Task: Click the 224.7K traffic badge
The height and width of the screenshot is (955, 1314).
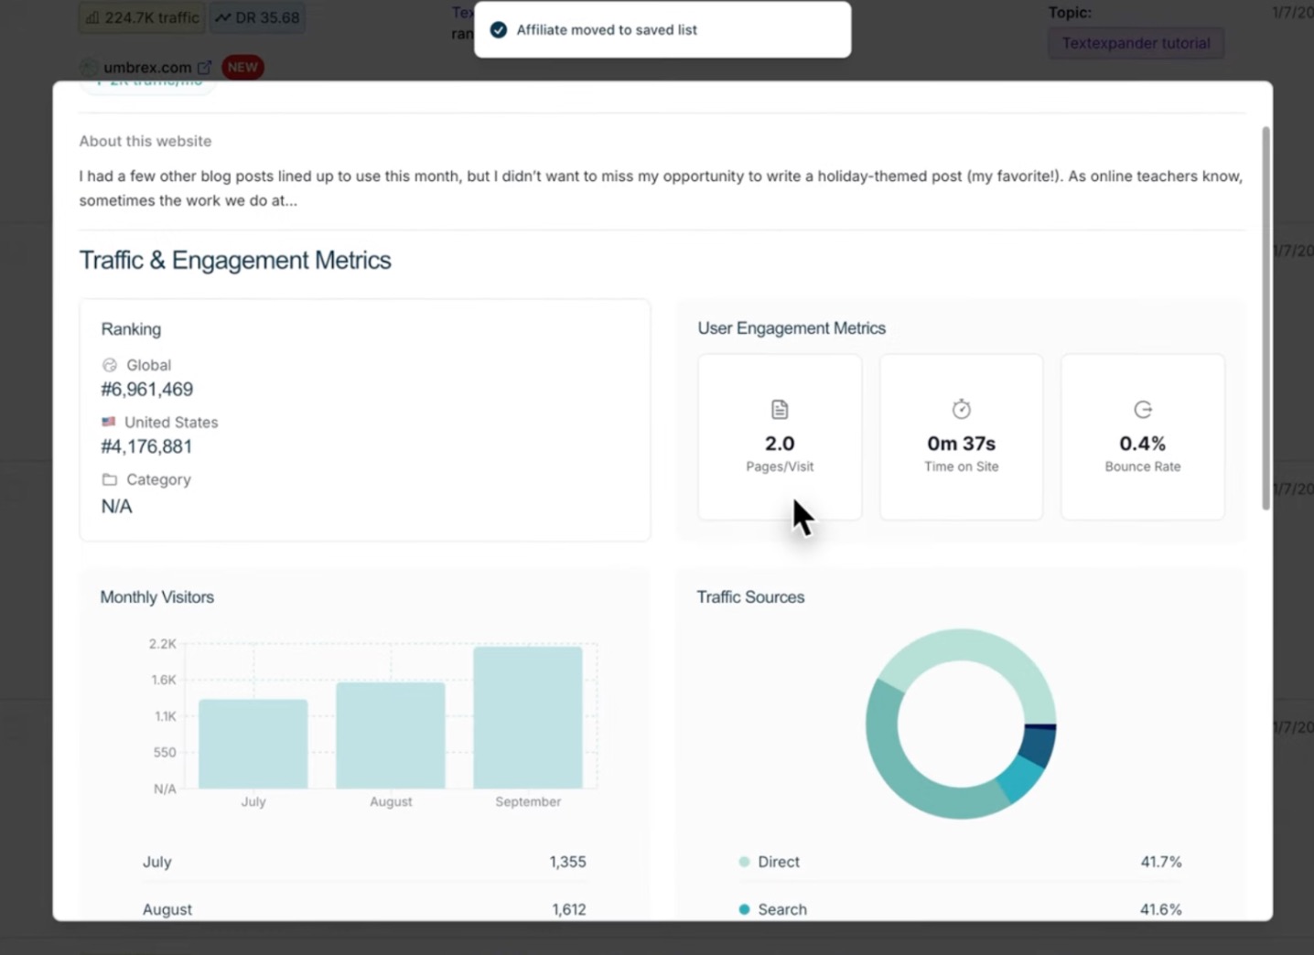Action: (x=143, y=17)
